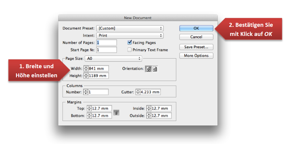The width and height of the screenshot is (288, 144).
Task: Open the Document Preset dropdown
Action: 130,28
